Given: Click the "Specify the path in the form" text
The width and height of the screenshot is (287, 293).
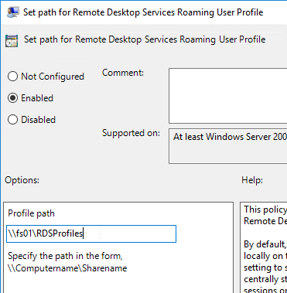Looking at the screenshot, I should 65,256.
